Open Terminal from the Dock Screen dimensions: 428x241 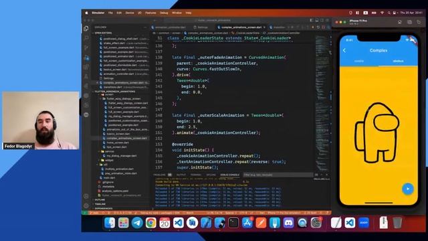(233, 223)
